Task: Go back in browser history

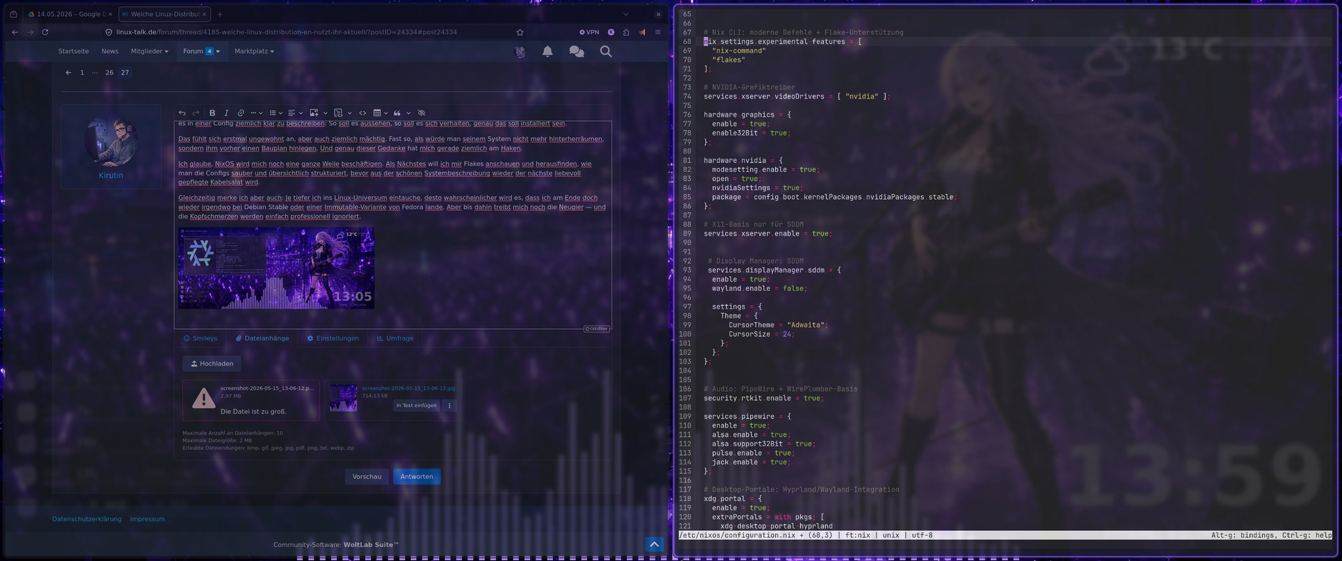Action: 15,32
